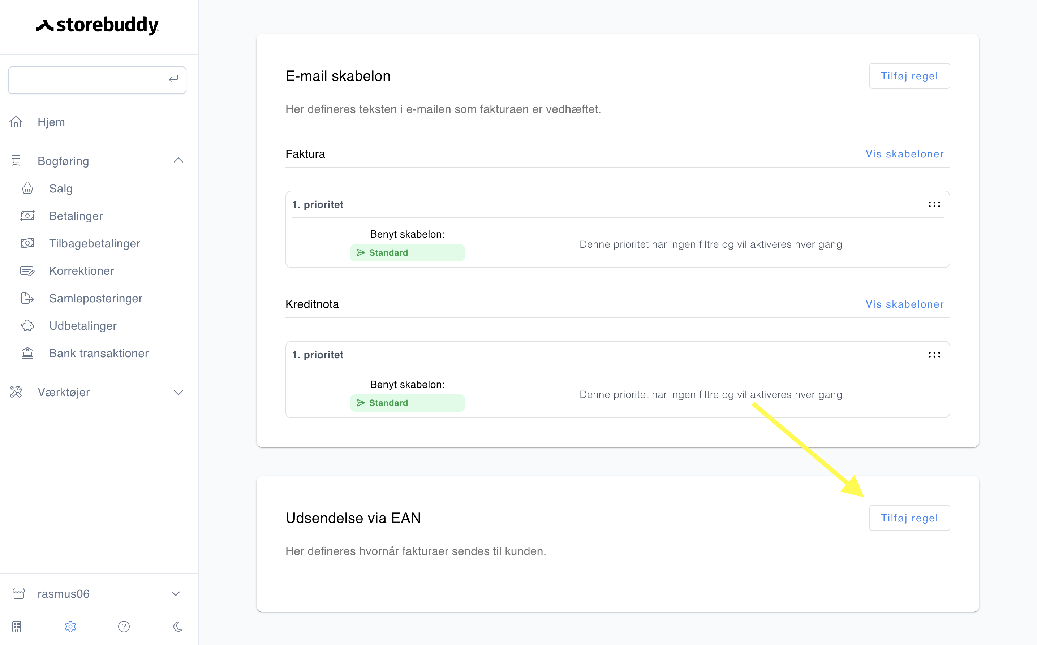Click the storebuddy logo
Image resolution: width=1037 pixels, height=645 pixels.
coord(97,25)
